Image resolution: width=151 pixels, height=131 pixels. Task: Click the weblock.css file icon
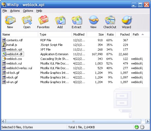point(4,59)
